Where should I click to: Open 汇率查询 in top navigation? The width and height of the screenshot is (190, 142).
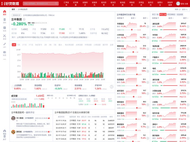(66, 4)
